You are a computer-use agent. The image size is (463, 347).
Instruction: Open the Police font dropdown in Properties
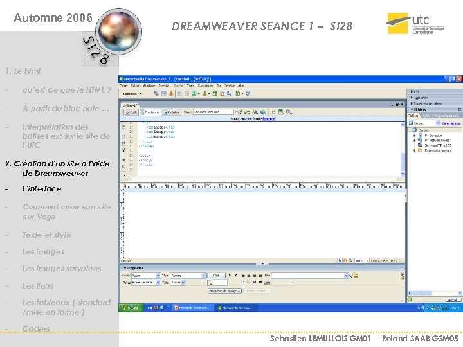(x=158, y=283)
